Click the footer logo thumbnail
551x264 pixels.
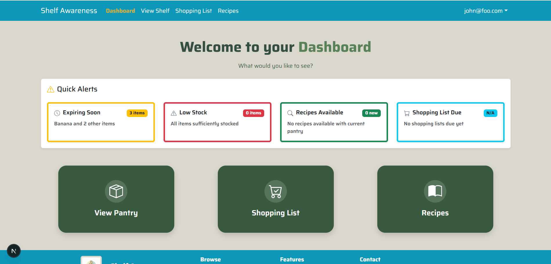[x=91, y=261]
